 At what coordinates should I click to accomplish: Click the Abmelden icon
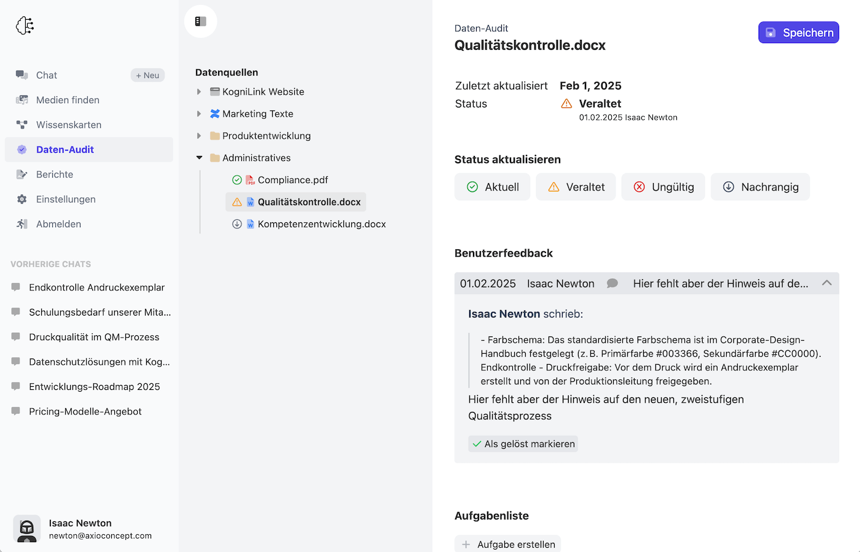click(20, 224)
